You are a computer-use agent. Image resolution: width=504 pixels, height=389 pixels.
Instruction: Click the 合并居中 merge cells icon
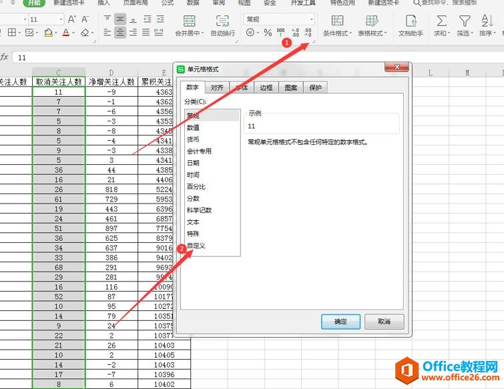[x=190, y=21]
